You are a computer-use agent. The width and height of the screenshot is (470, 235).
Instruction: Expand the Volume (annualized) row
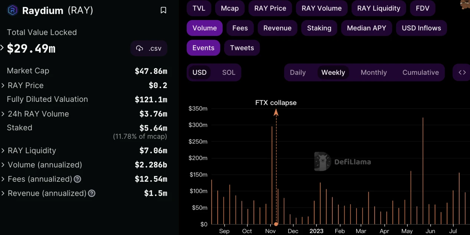[3, 165]
